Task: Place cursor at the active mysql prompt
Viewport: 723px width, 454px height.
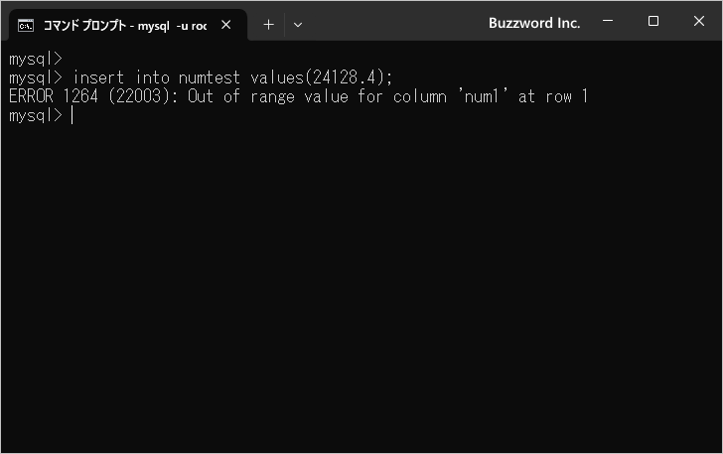Action: (x=72, y=115)
